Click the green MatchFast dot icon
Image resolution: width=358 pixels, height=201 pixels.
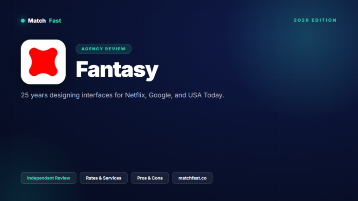[x=23, y=21]
